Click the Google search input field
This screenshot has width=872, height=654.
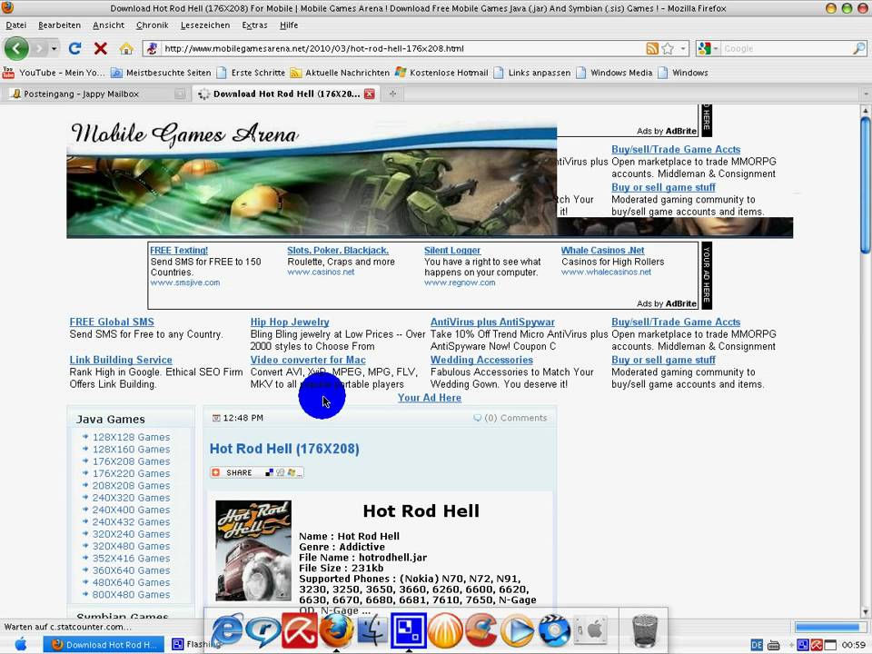click(785, 48)
